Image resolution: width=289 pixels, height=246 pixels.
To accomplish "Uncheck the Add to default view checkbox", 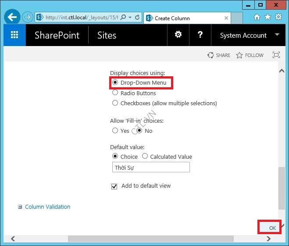I will (114, 186).
